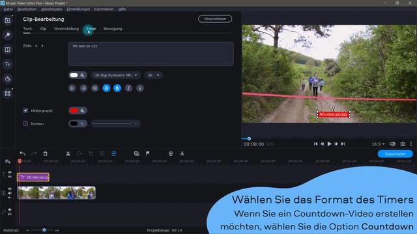417x234 pixels.
Task: Open the Wiedergabe menu
Action: (51, 9)
